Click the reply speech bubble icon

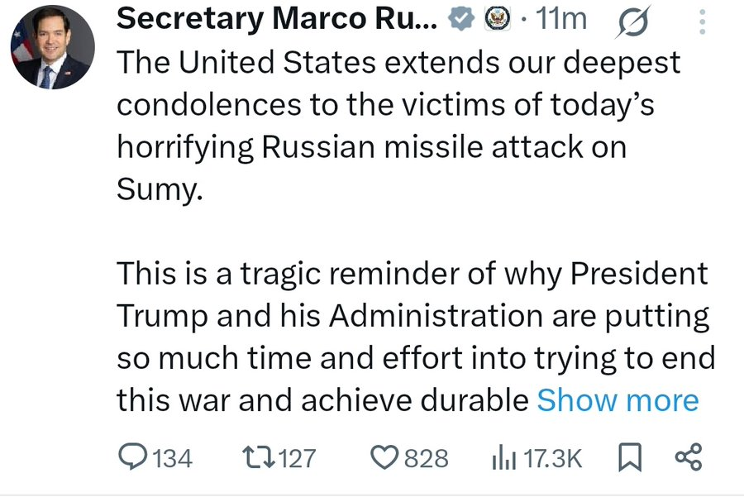pyautogui.click(x=132, y=457)
